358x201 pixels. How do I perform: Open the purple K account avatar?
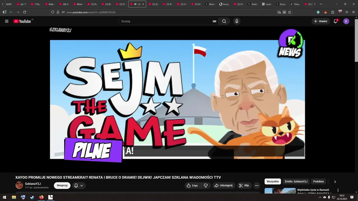pos(346,21)
